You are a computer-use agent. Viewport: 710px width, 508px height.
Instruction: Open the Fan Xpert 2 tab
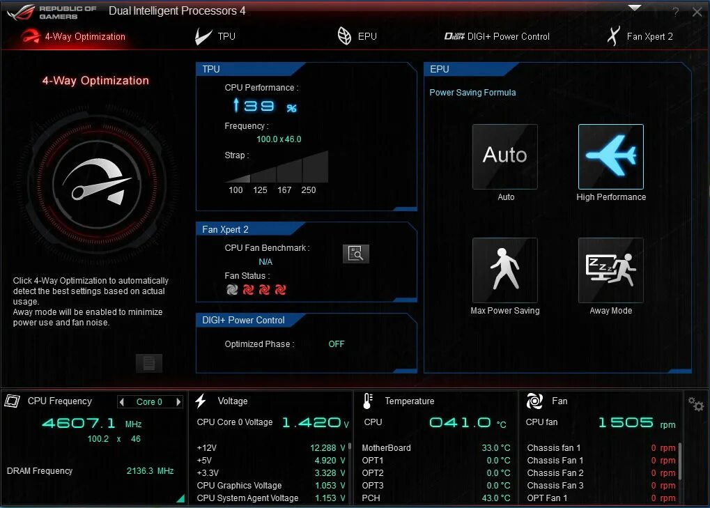tap(640, 36)
